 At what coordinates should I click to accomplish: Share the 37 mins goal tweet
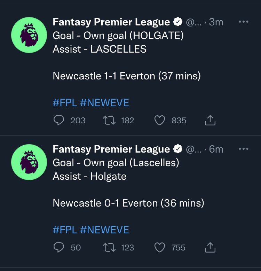click(x=209, y=121)
